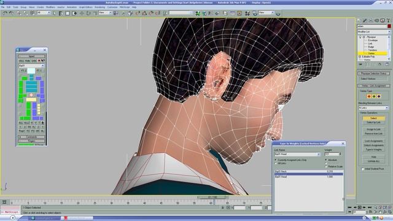Click Remove Modifier trash icon below stack
The image size is (393, 221).
coord(379,64)
